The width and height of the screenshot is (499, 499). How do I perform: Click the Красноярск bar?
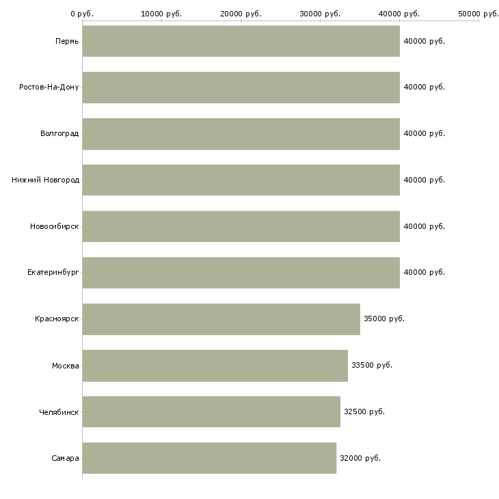(221, 319)
